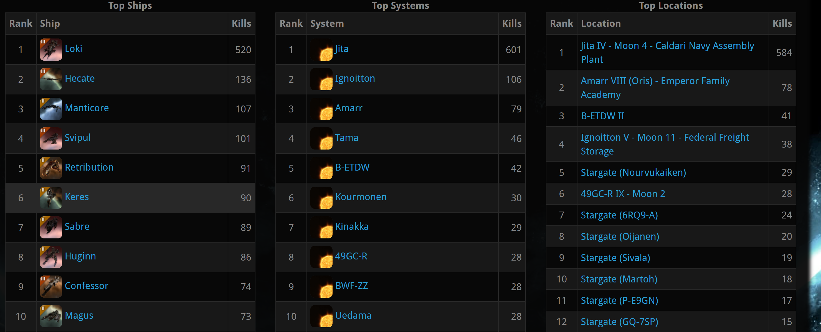Open the Stargate (Martoh) link

coord(619,279)
